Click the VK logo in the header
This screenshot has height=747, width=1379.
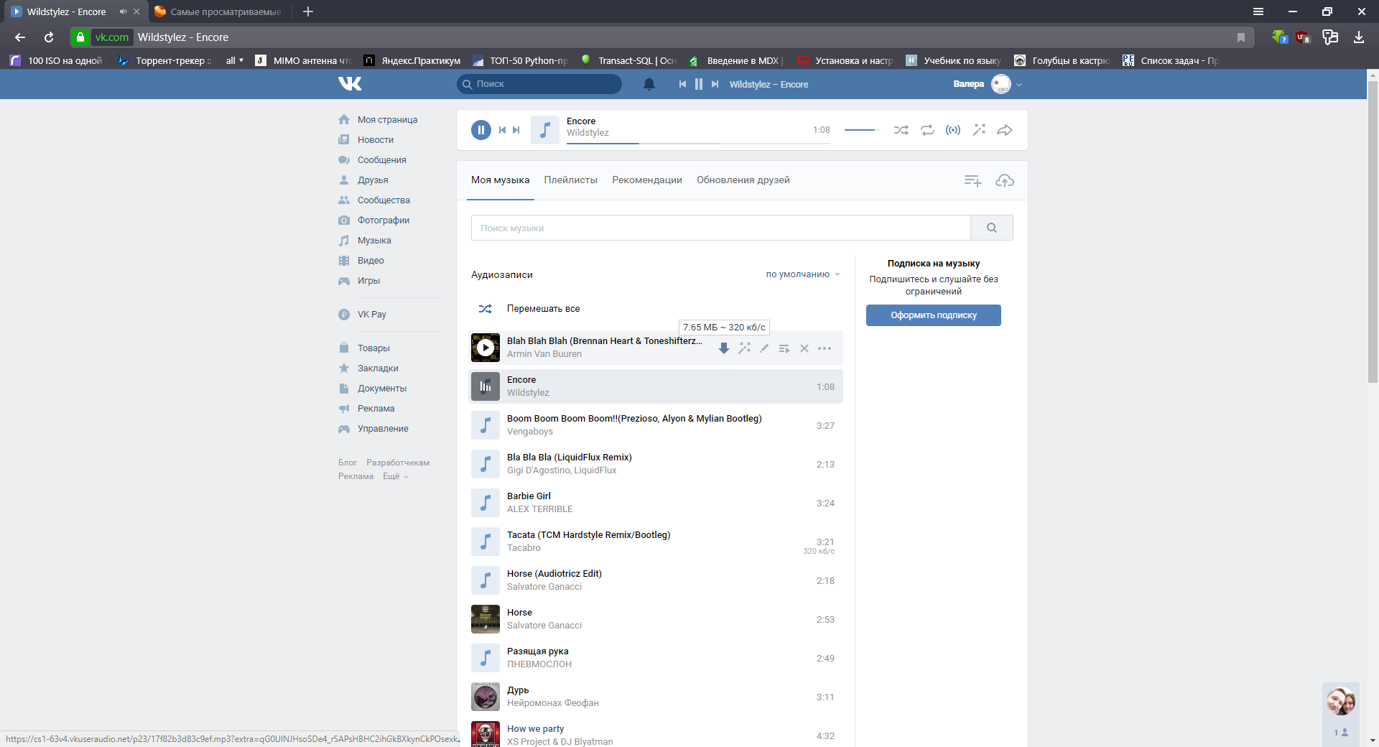(350, 84)
